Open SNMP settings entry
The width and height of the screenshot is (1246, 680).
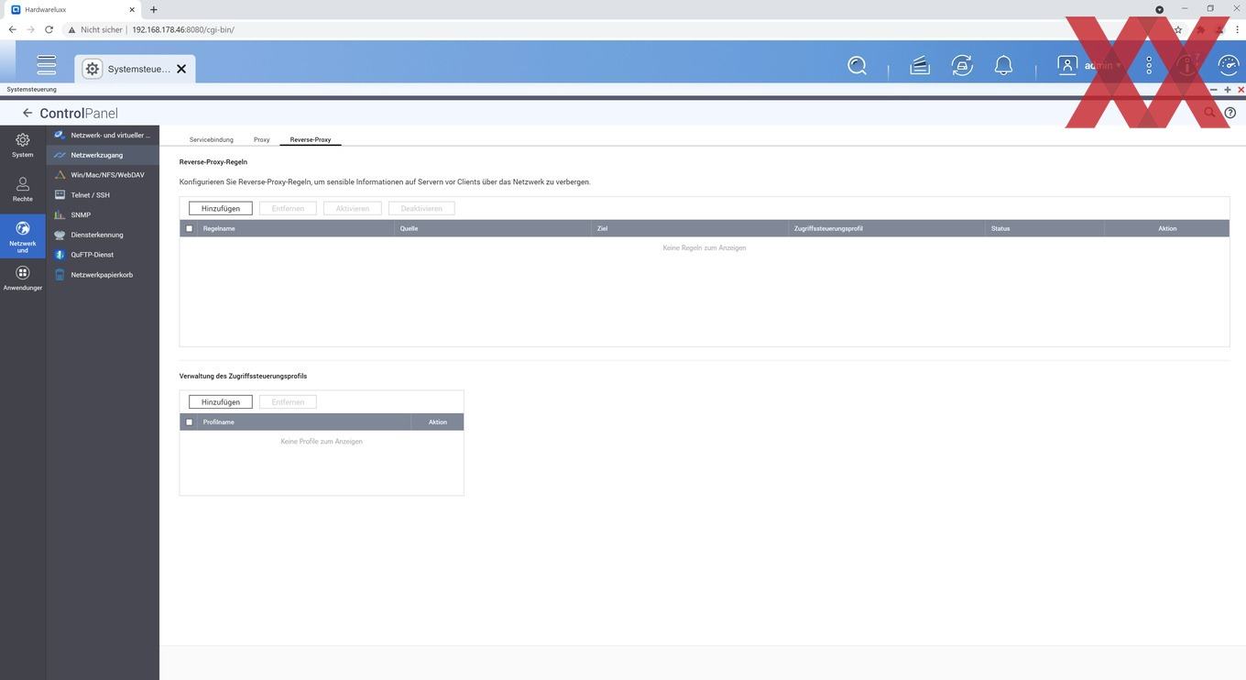tap(103, 215)
